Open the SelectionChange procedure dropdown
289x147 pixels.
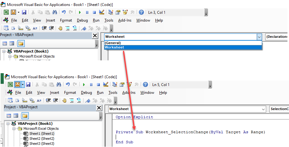coord(279,109)
